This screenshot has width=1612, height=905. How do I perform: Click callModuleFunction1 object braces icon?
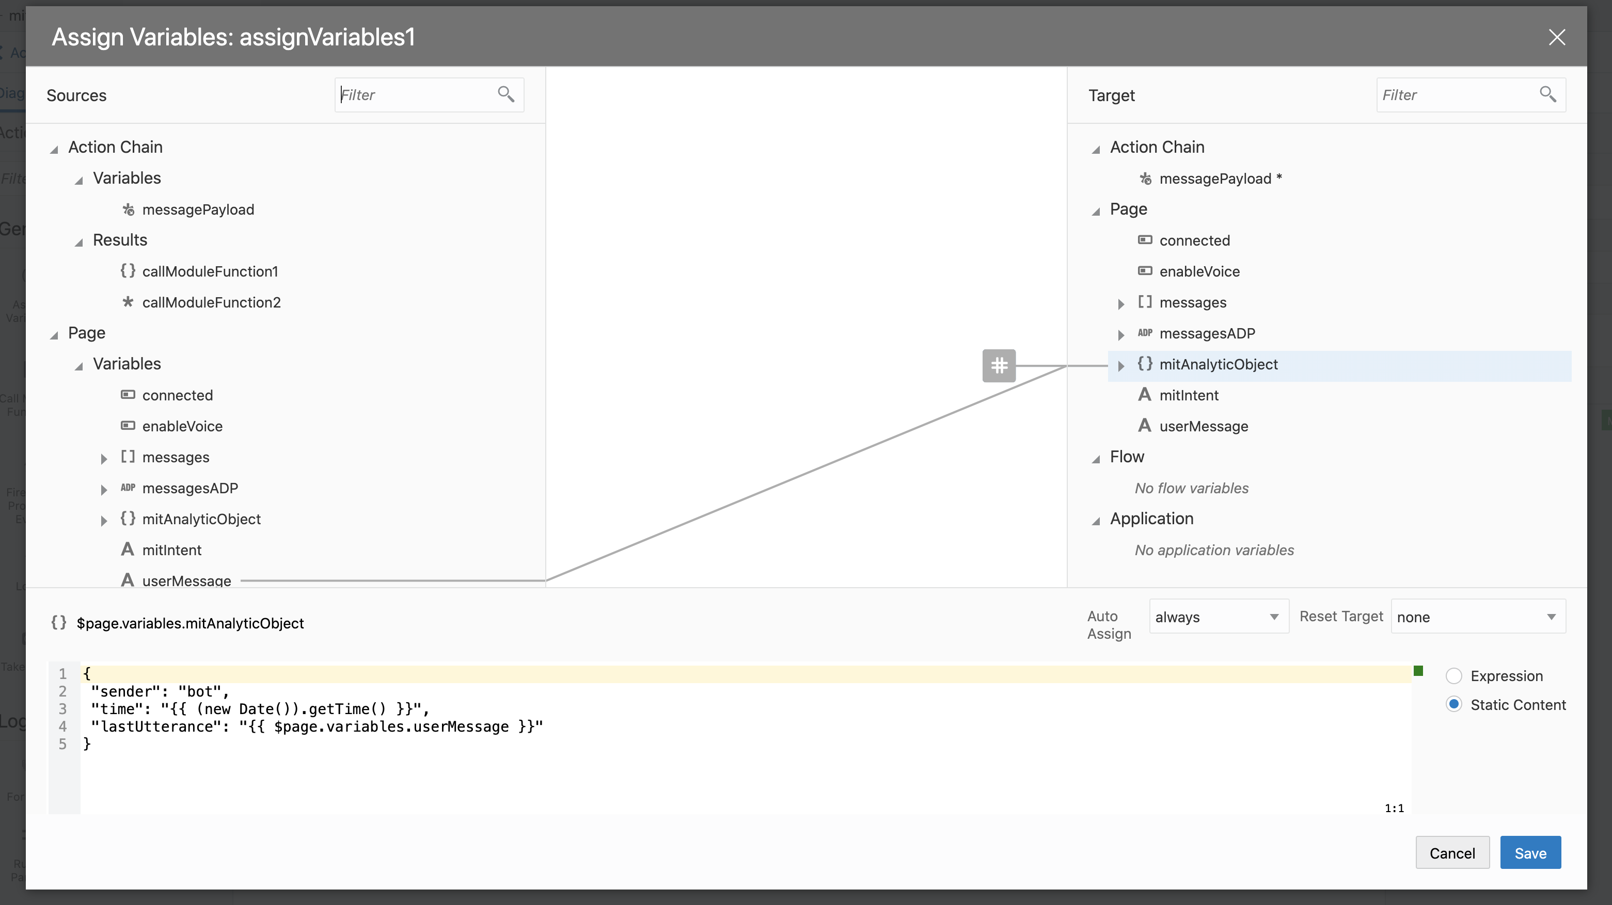(x=128, y=271)
